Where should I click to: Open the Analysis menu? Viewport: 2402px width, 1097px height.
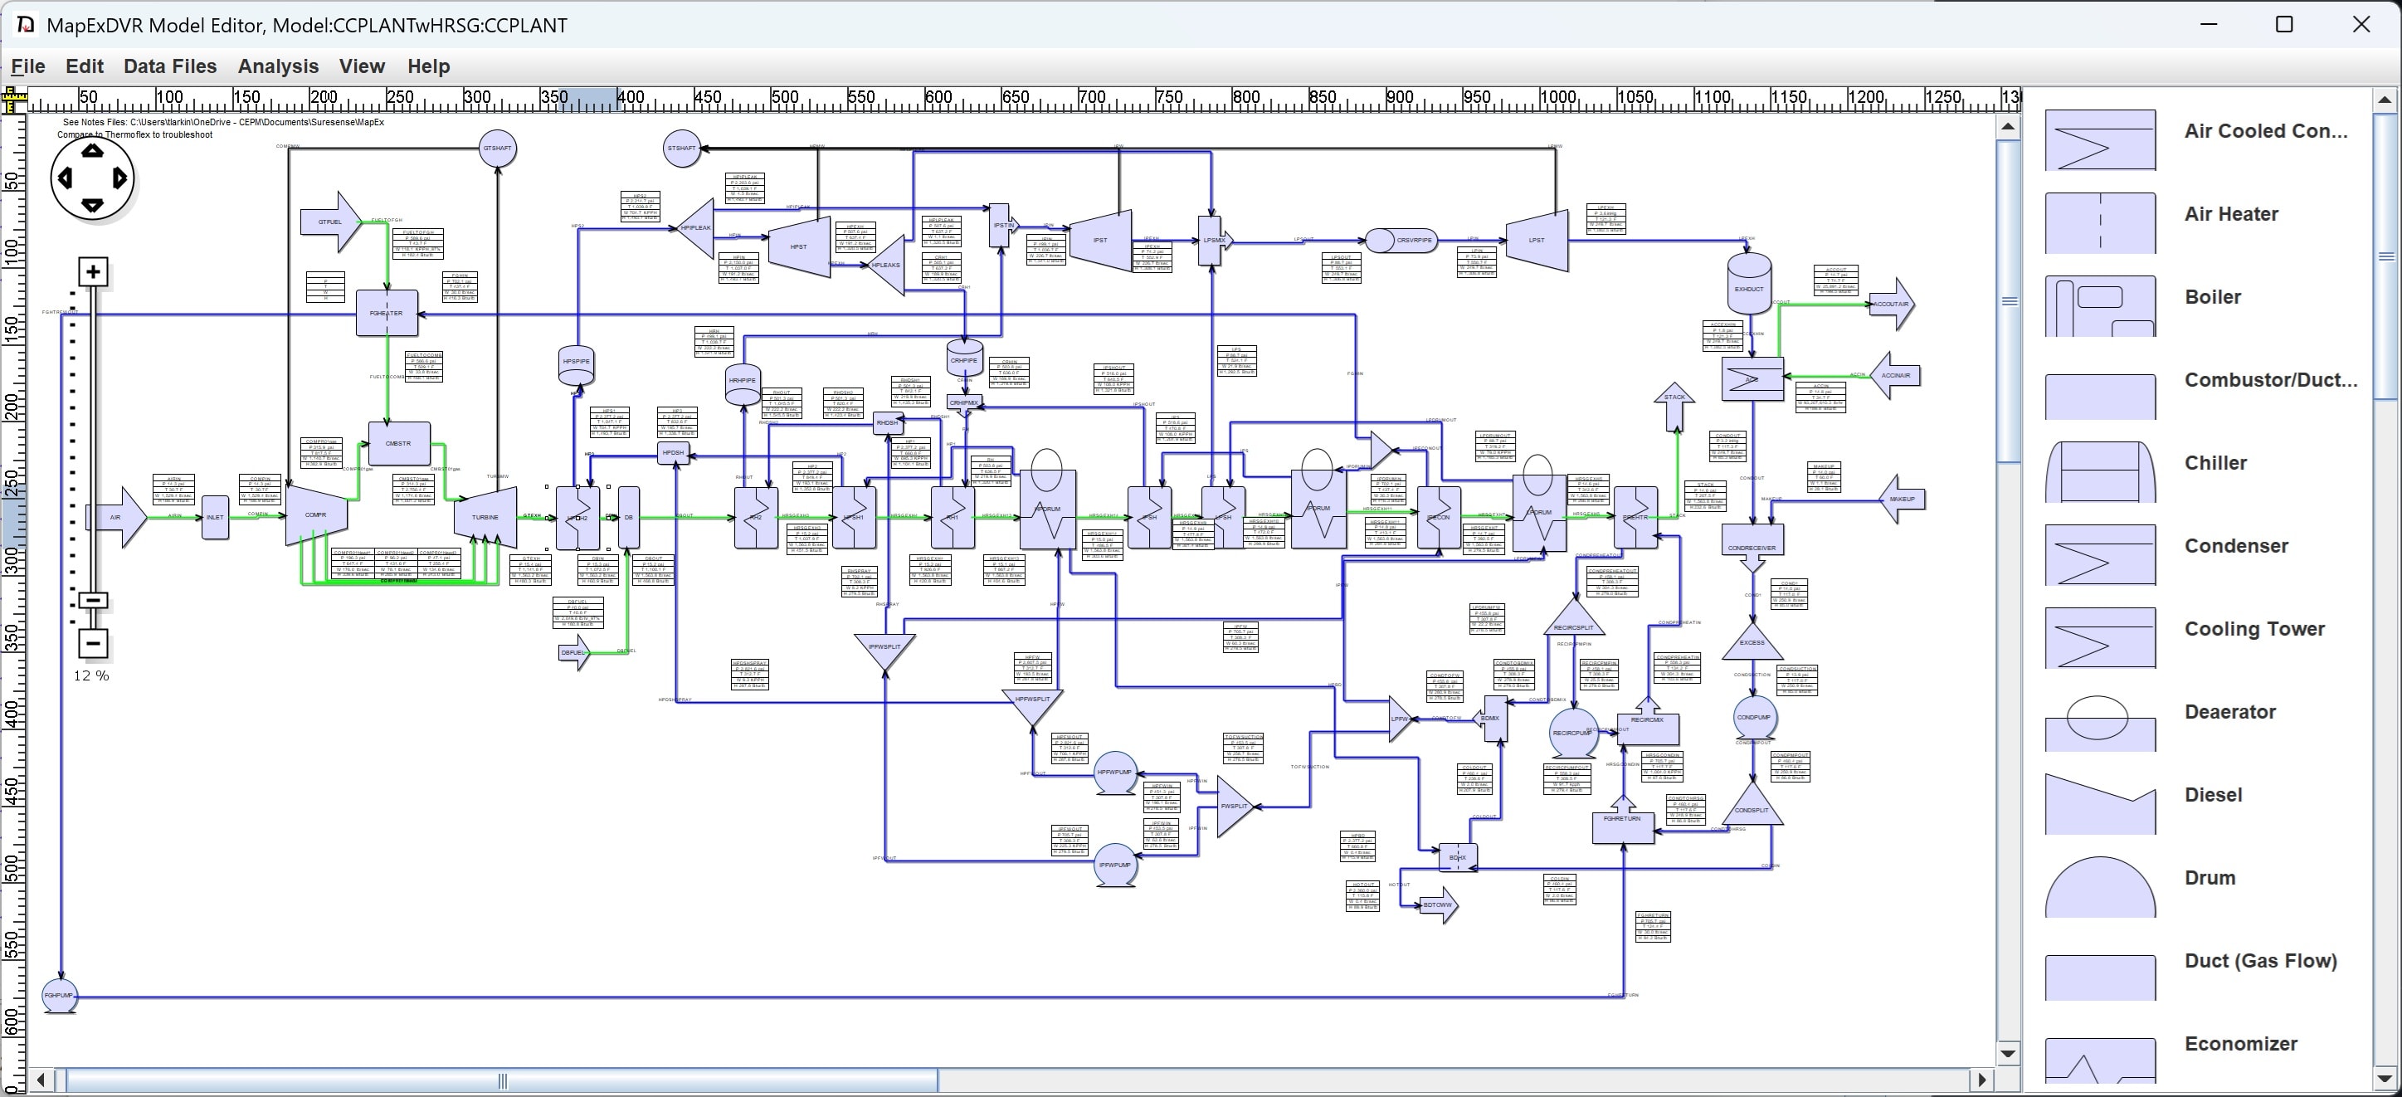pos(278,66)
